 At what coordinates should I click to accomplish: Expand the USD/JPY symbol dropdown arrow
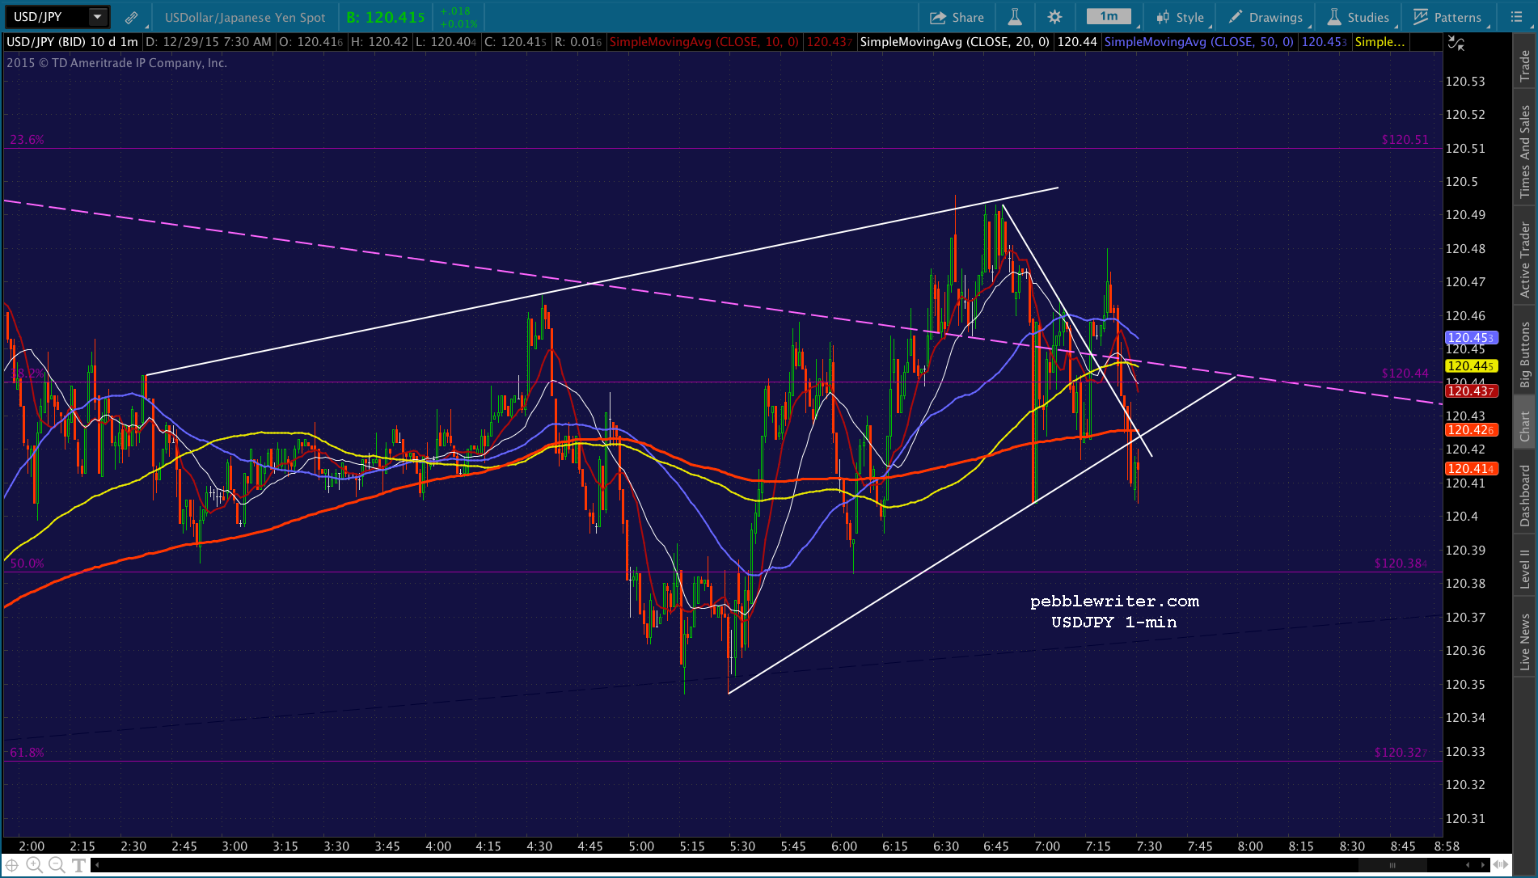click(x=98, y=17)
